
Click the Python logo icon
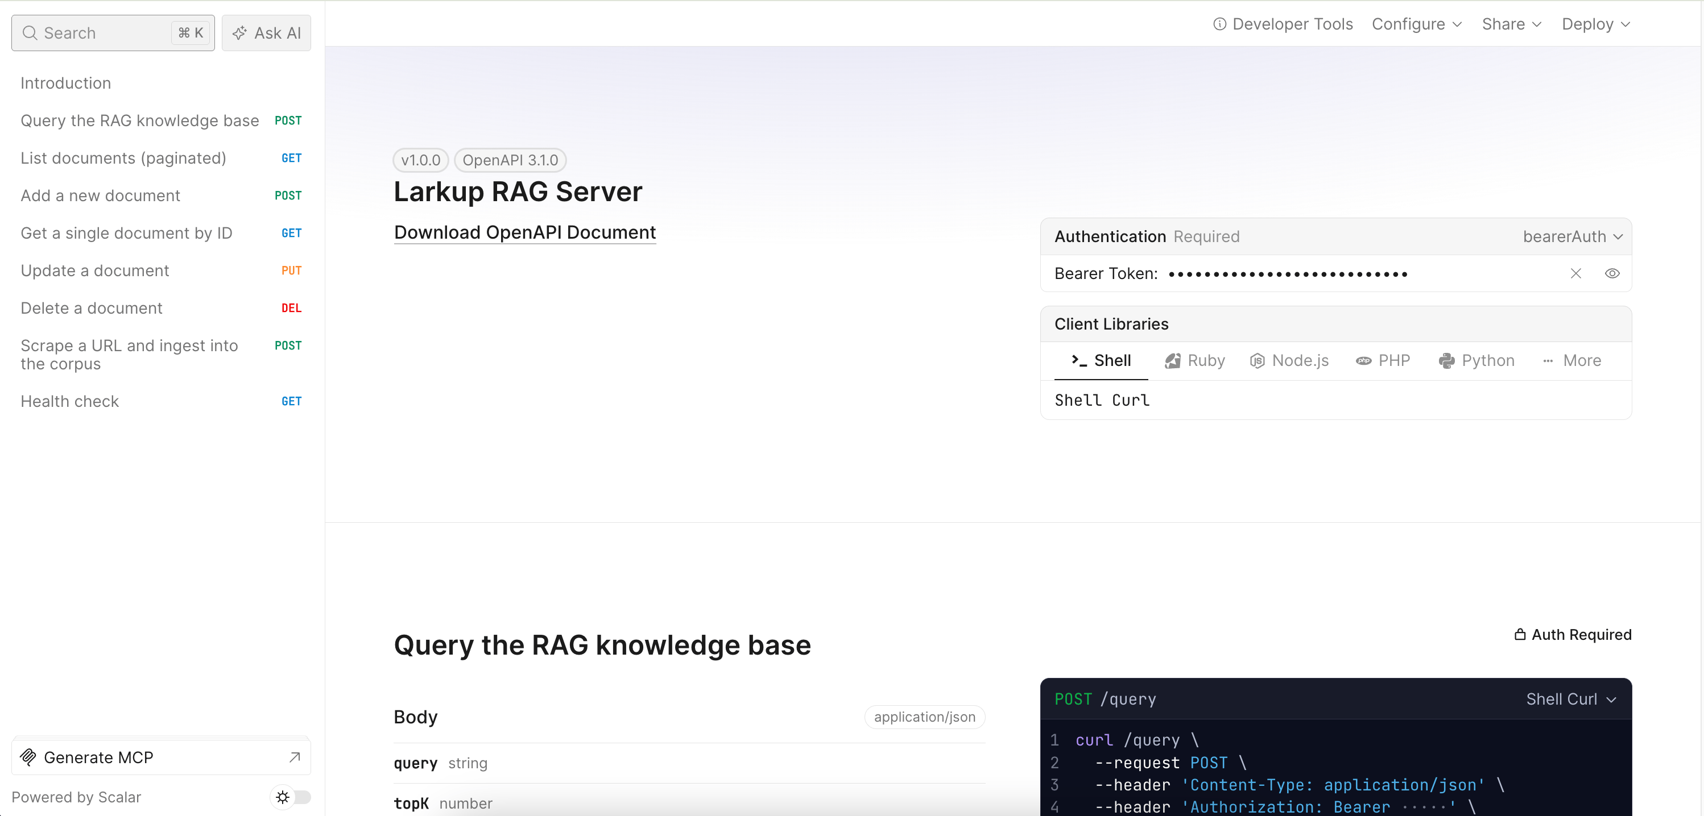[1447, 361]
